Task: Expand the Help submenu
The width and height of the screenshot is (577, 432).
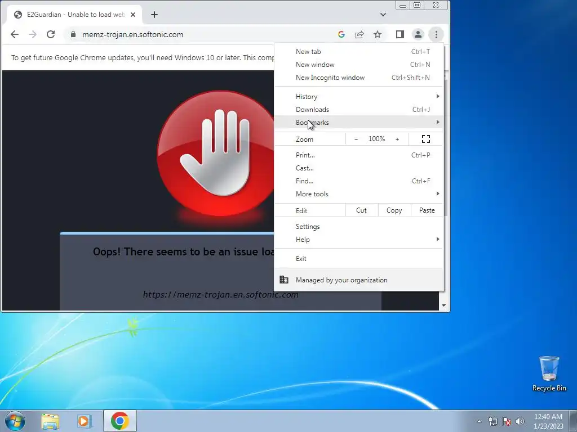Action: (x=359, y=240)
